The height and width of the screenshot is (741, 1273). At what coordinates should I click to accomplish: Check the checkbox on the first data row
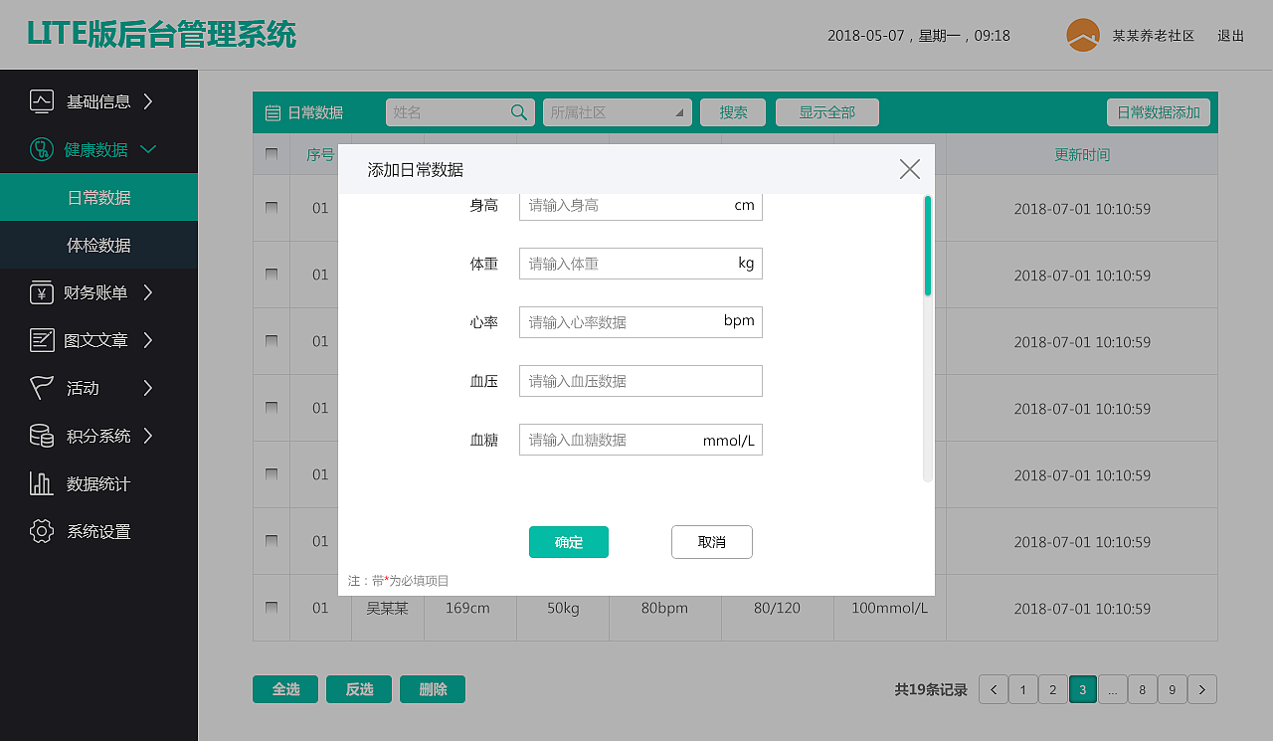point(272,208)
